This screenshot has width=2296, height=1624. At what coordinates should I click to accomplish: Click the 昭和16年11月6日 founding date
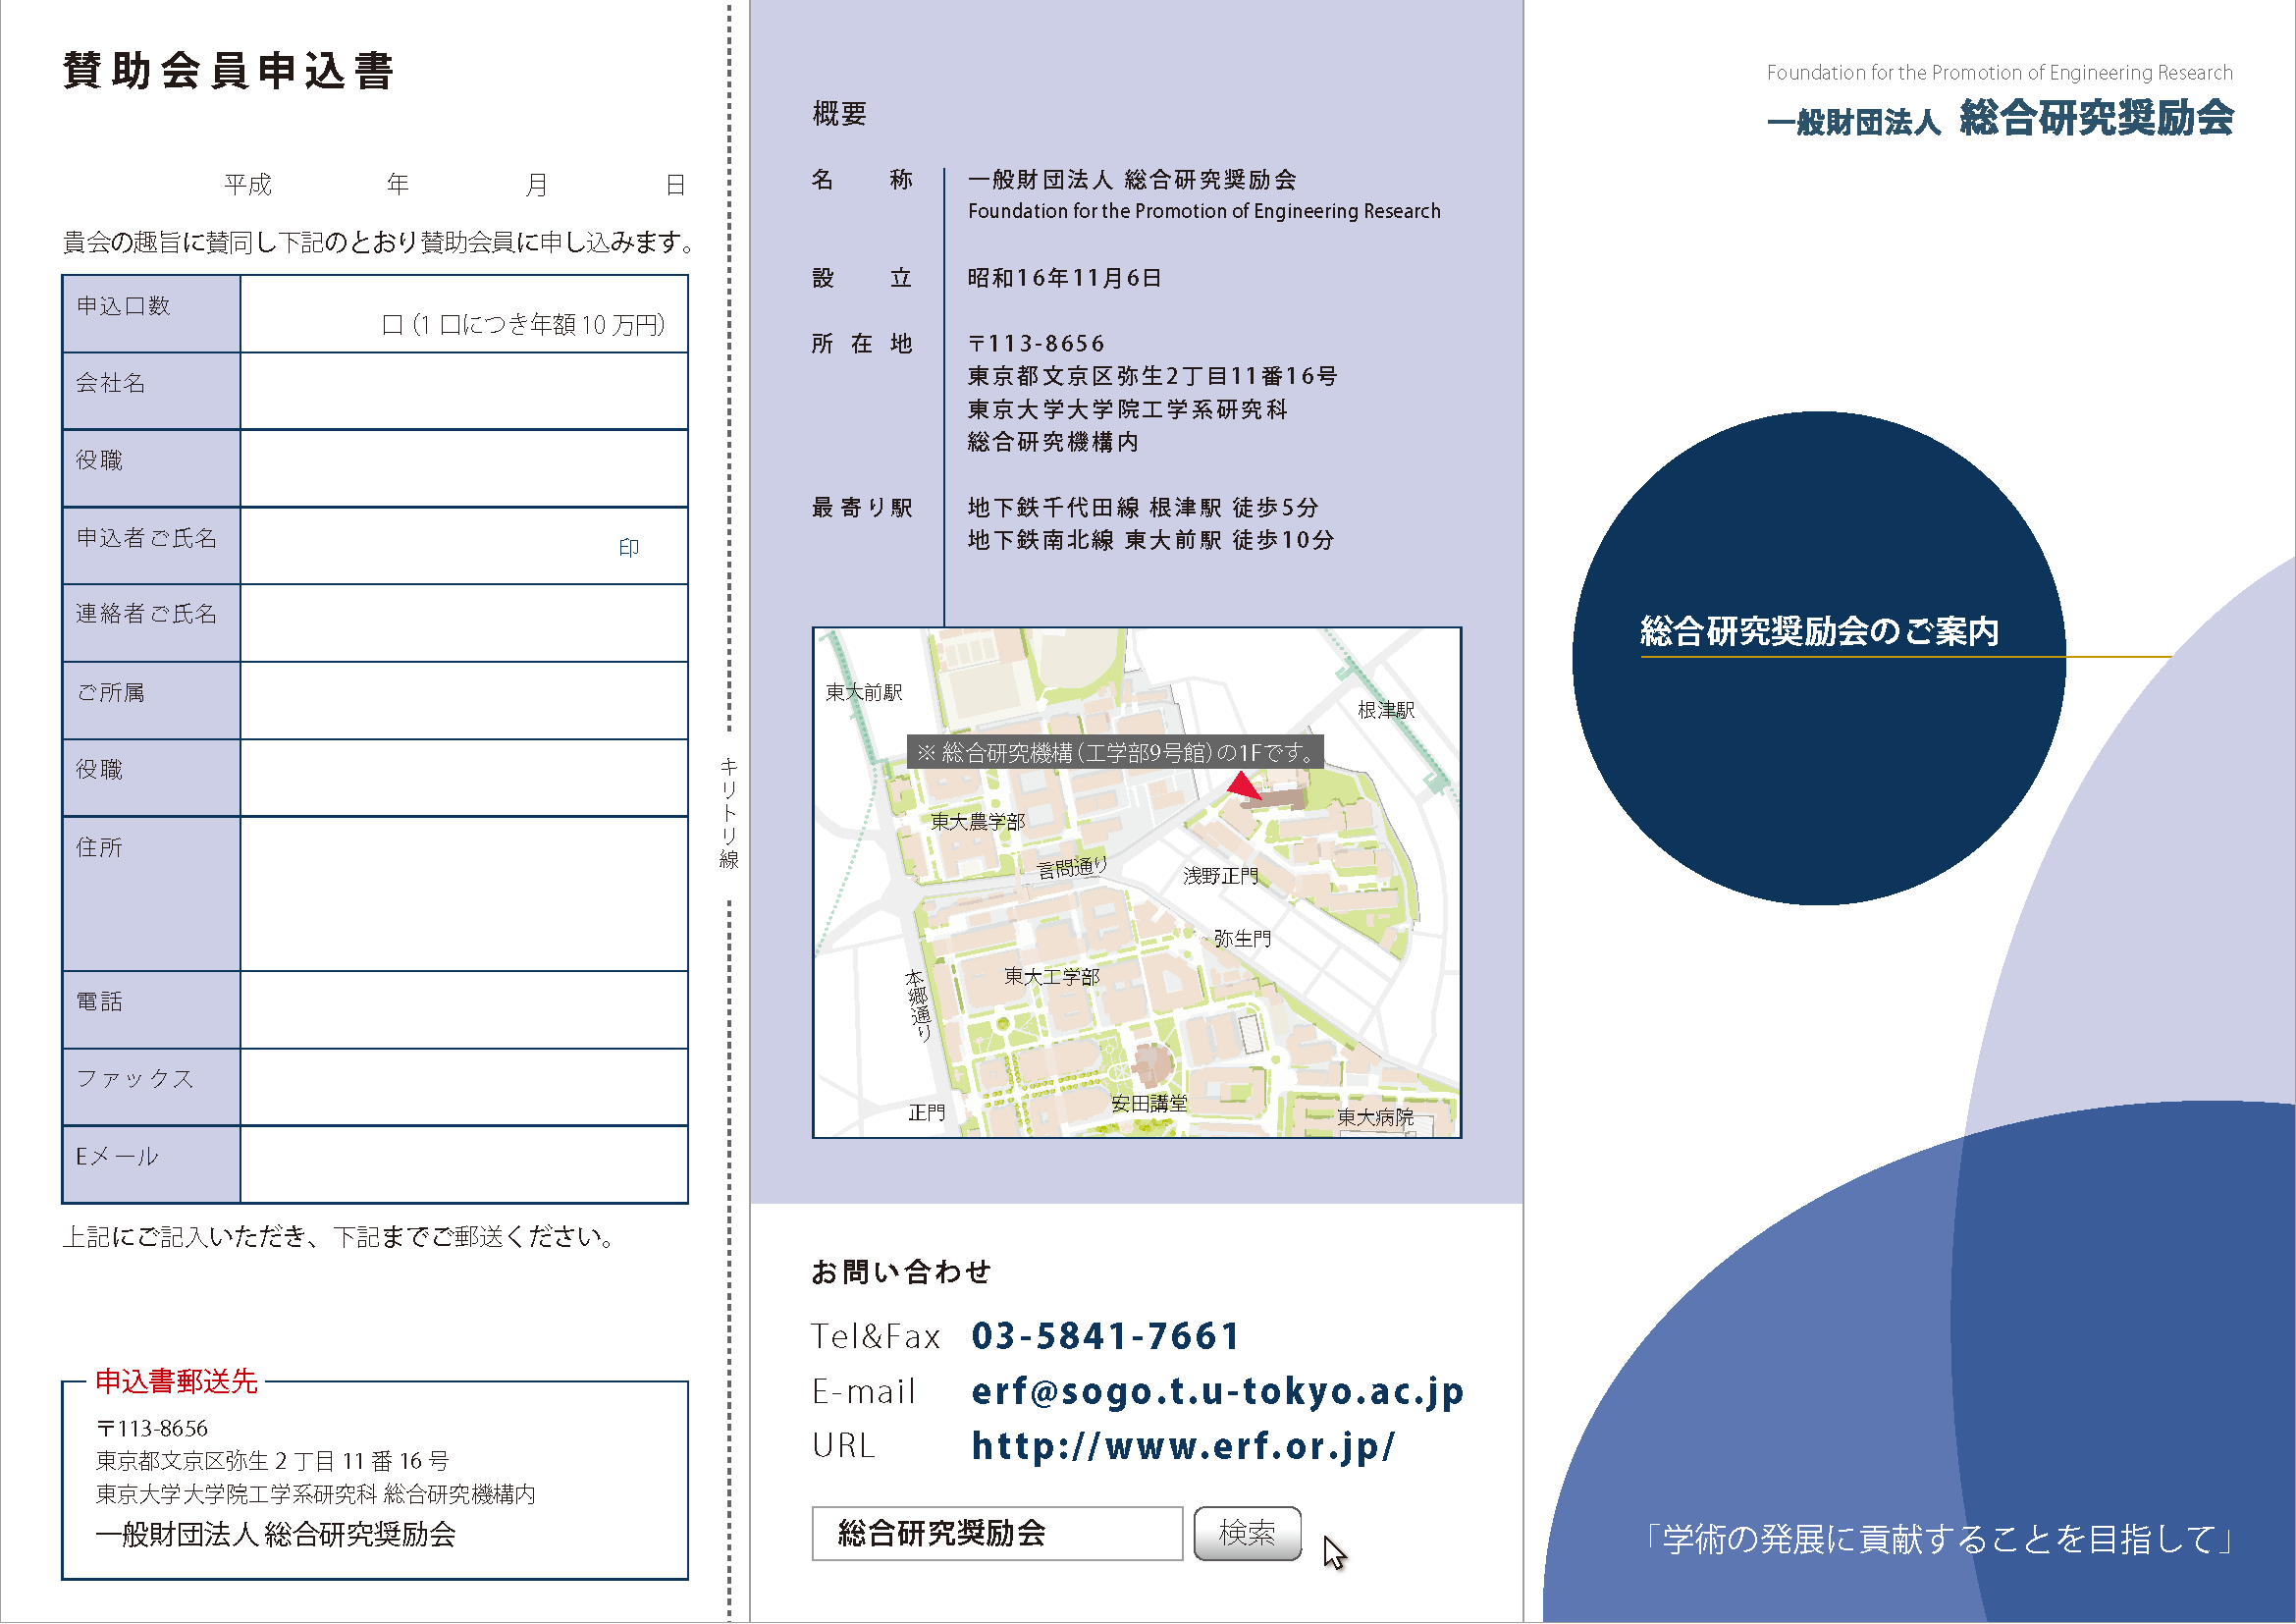pos(1064,278)
